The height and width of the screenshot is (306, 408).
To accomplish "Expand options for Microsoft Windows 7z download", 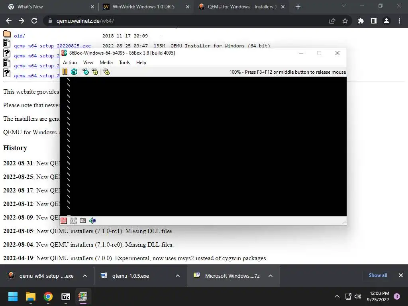I will coord(271,276).
